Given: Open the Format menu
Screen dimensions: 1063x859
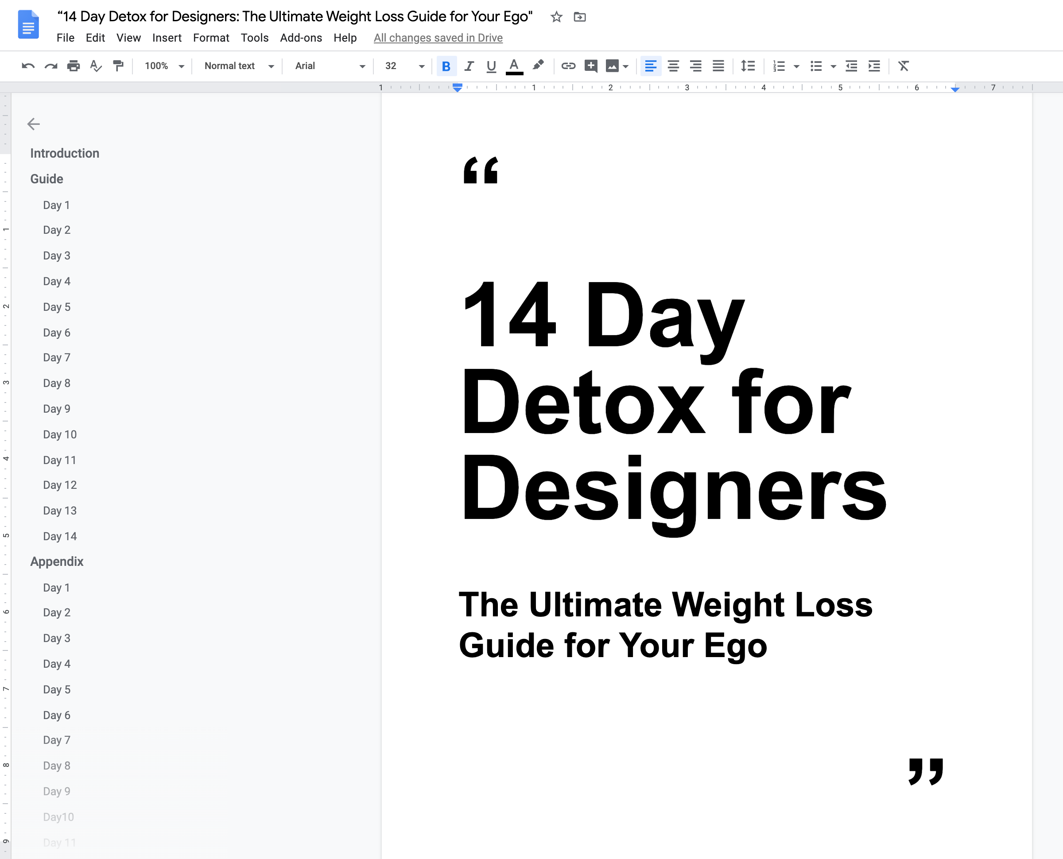Looking at the screenshot, I should click(x=211, y=38).
